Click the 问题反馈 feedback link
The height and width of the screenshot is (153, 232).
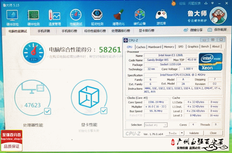[x=194, y=3]
